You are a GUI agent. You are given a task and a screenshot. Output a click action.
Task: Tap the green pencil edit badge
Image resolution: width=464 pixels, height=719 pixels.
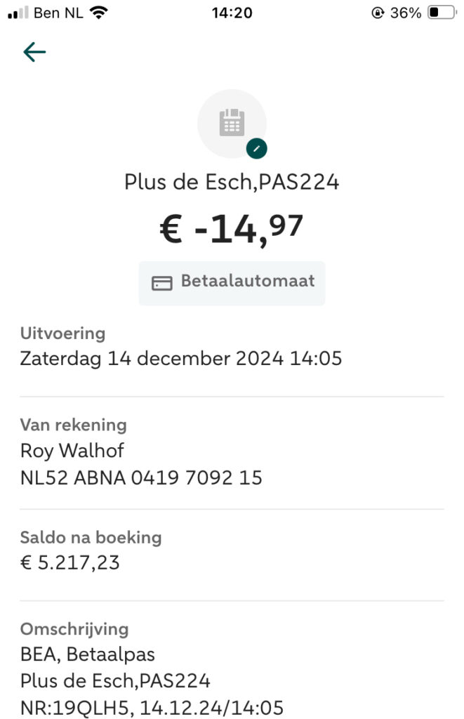point(257,148)
